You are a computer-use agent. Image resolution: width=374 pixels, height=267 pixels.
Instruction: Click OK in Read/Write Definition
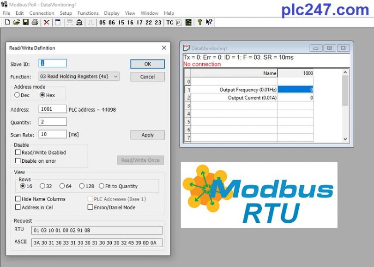point(147,64)
